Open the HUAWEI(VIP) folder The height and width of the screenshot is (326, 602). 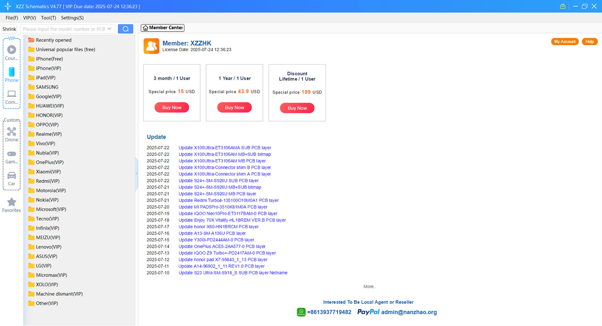pyautogui.click(x=46, y=106)
